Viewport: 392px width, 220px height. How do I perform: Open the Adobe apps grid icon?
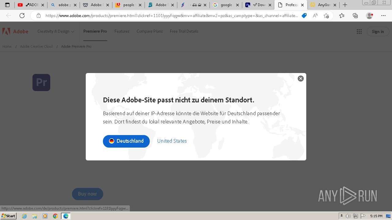tap(359, 31)
